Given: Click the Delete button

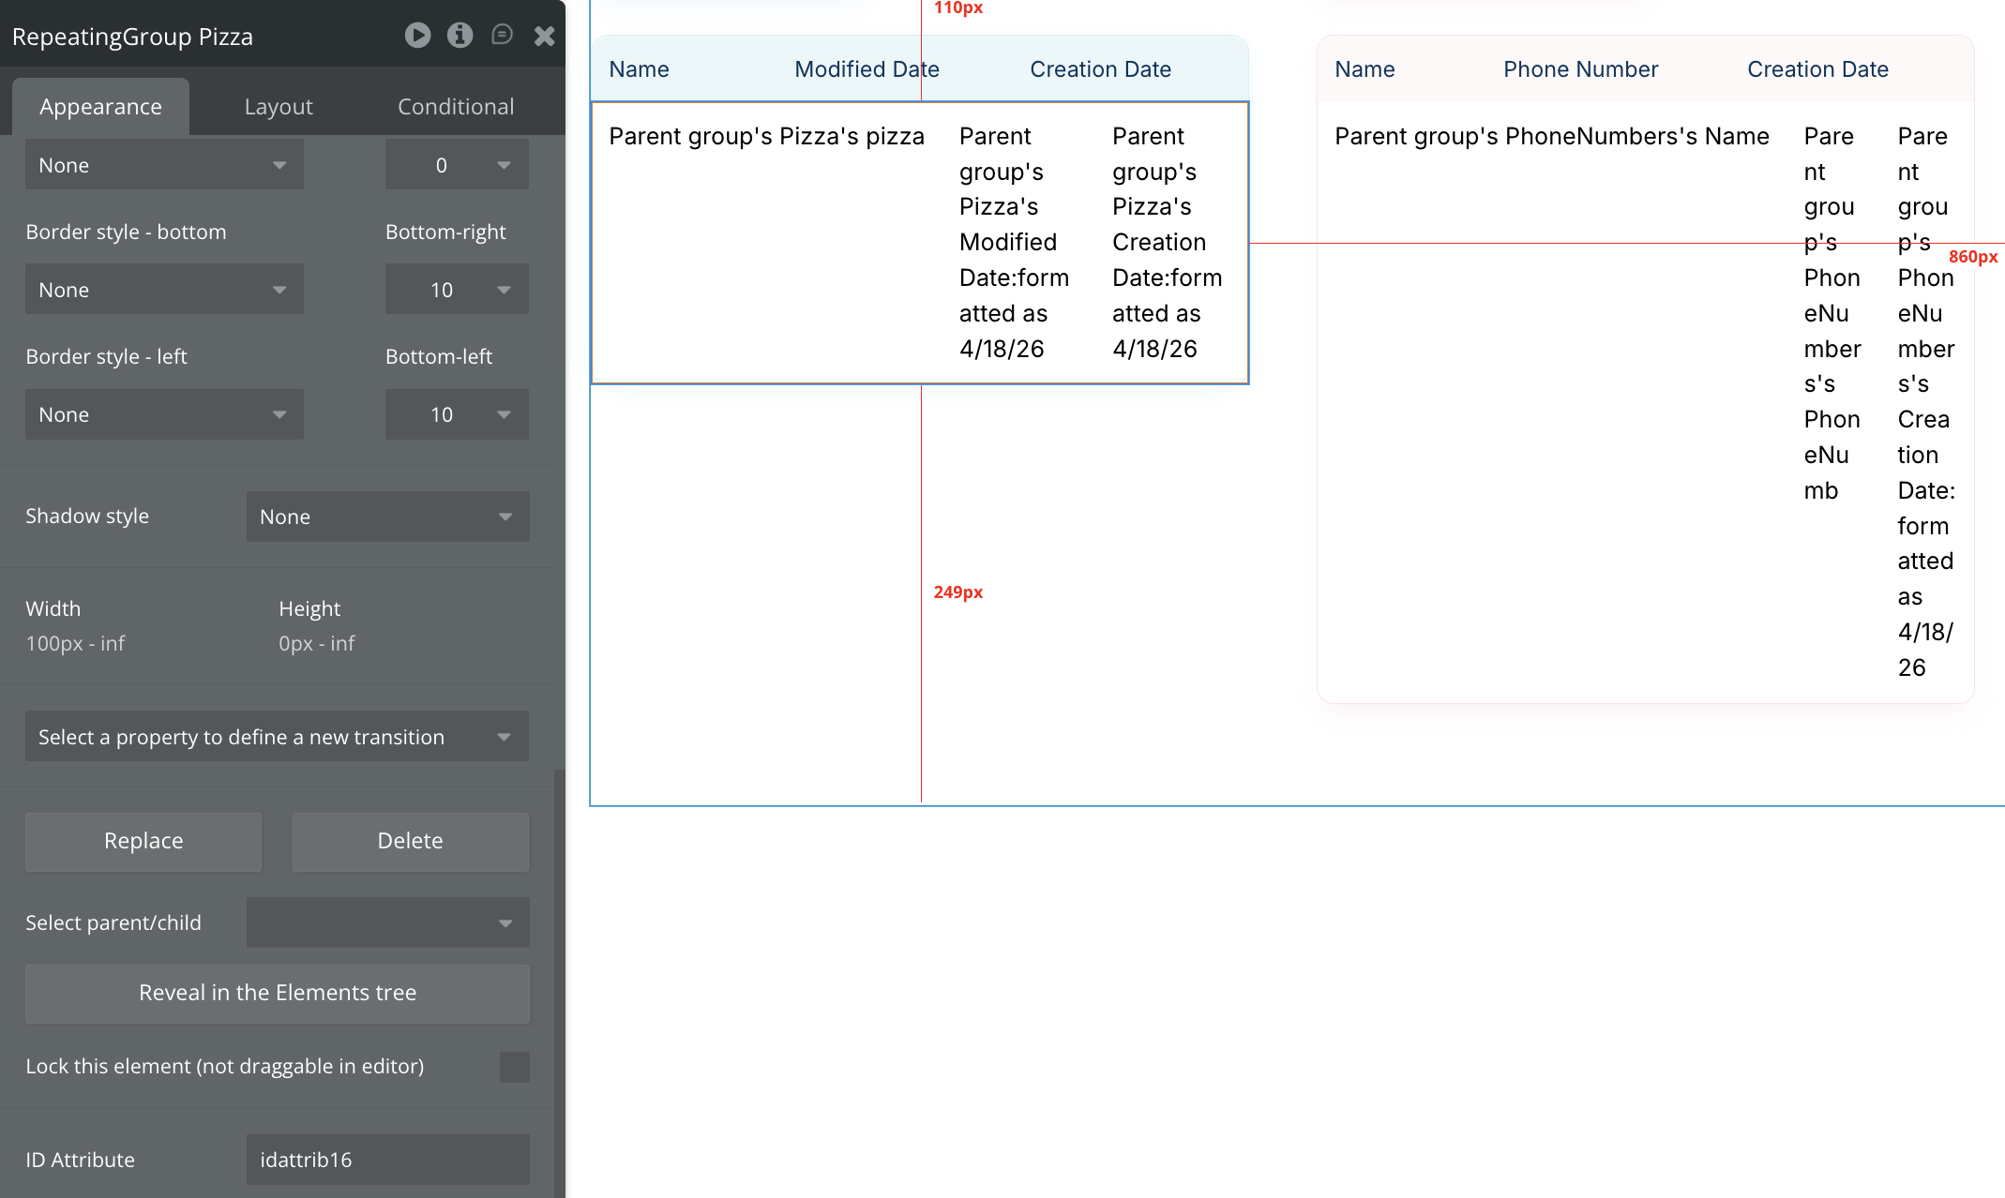Looking at the screenshot, I should 410,841.
